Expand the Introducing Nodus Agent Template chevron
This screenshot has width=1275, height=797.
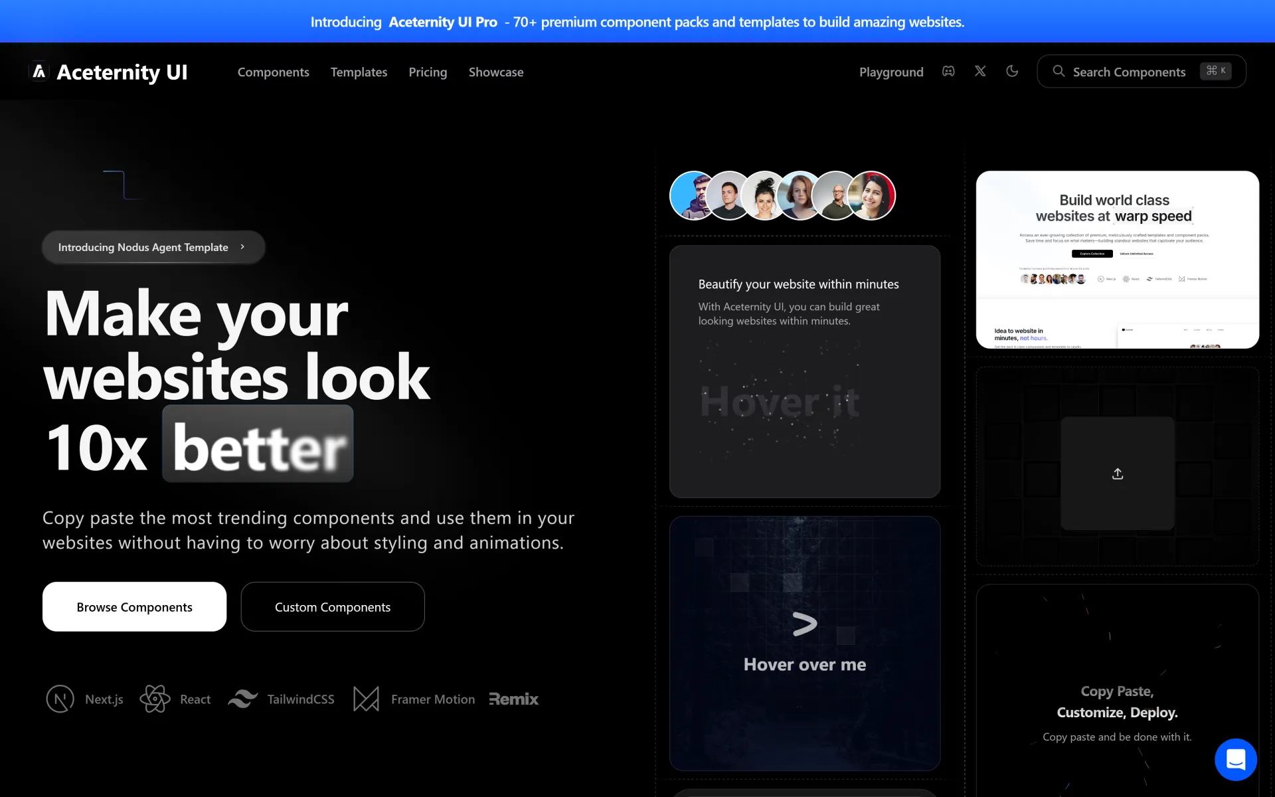pos(243,247)
